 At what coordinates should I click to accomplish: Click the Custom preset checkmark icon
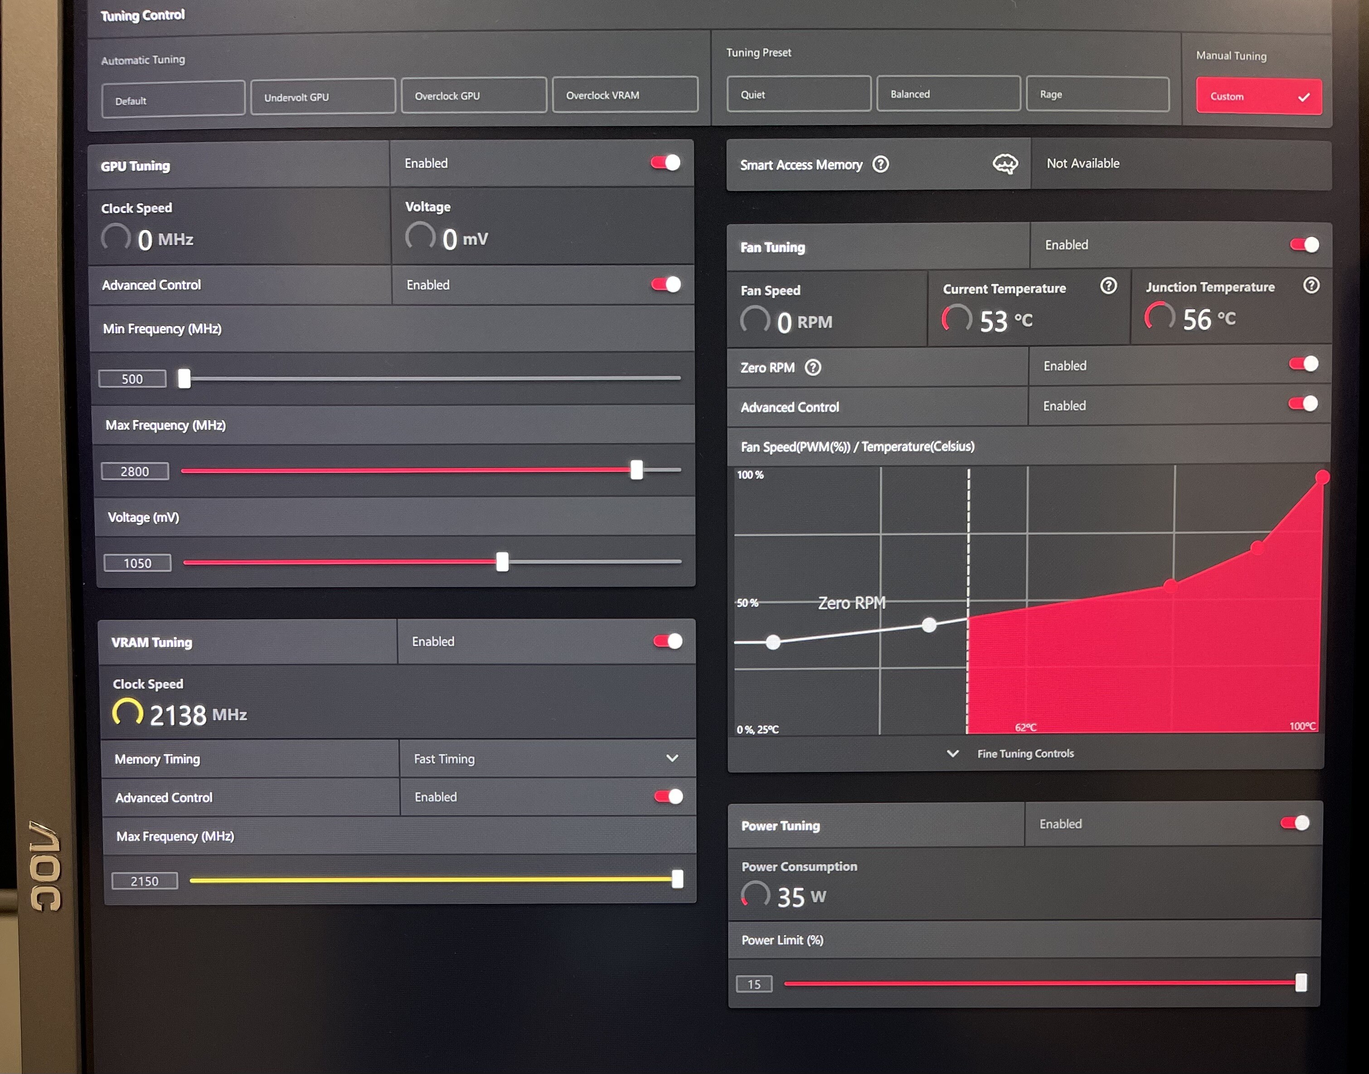point(1304,97)
